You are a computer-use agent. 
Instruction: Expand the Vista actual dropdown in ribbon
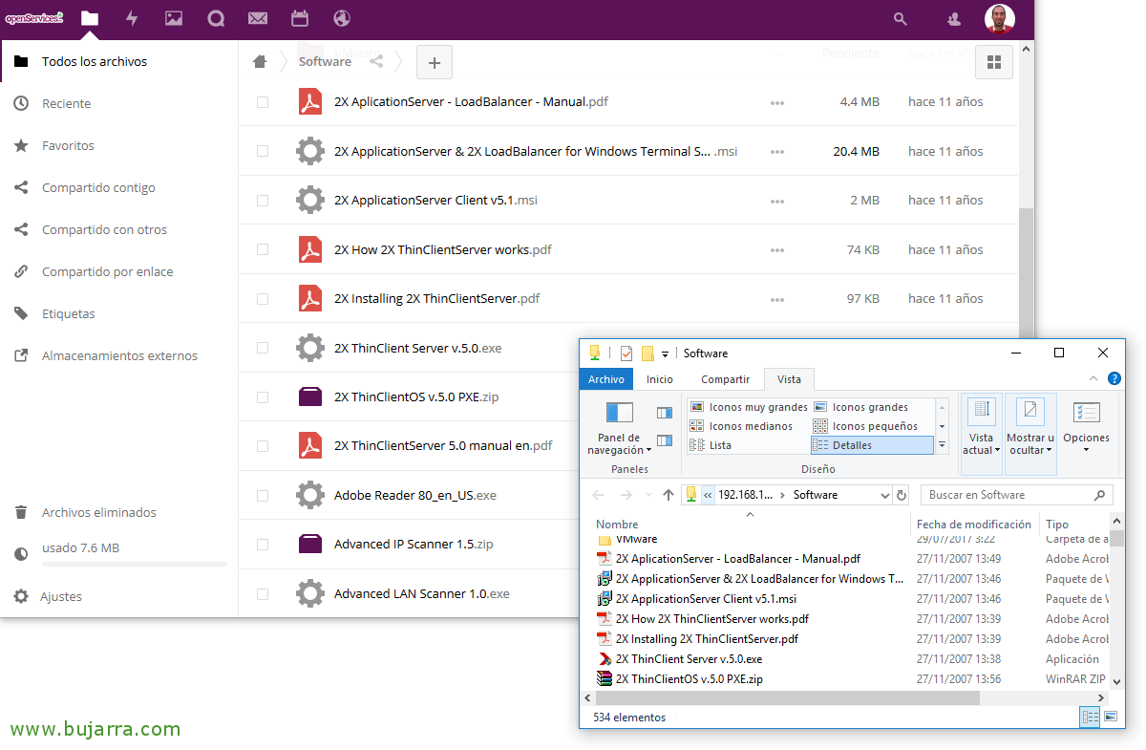[x=981, y=444]
